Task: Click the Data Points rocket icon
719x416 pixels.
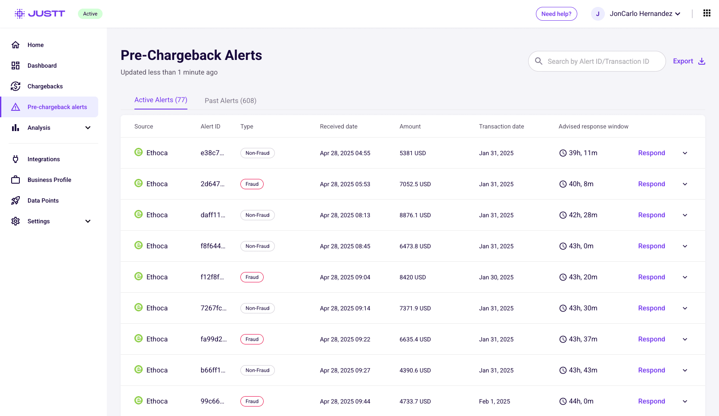Action: pyautogui.click(x=16, y=200)
